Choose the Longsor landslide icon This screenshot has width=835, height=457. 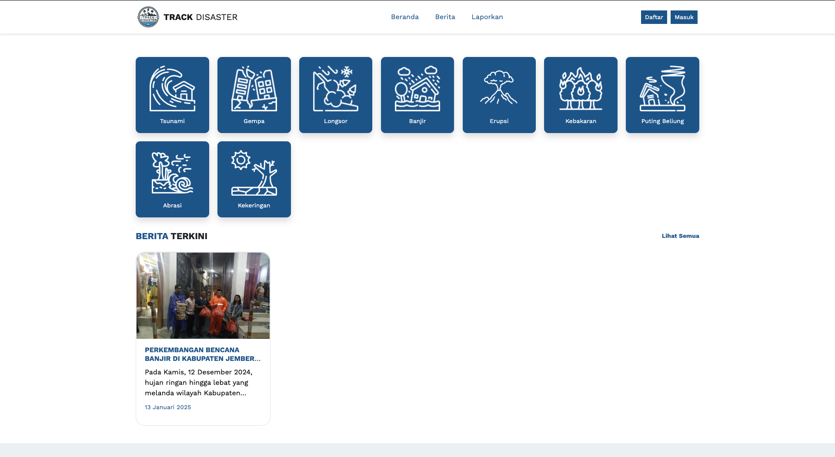click(x=335, y=89)
